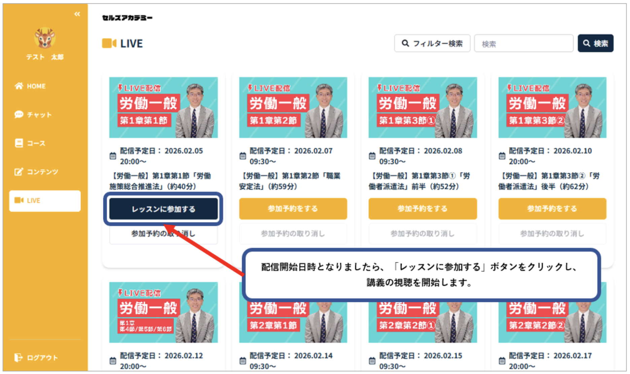Reserve the 第1章第2節 lesson via 参加予約をする
Screen dimensions: 630x374
pos(293,209)
